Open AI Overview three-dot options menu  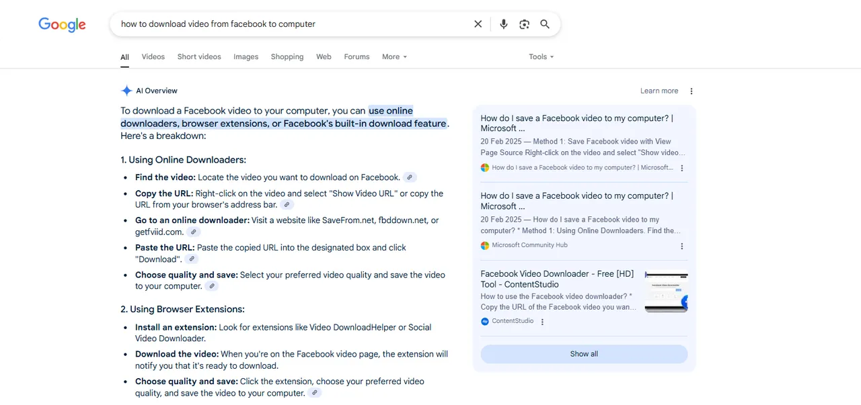pos(691,91)
